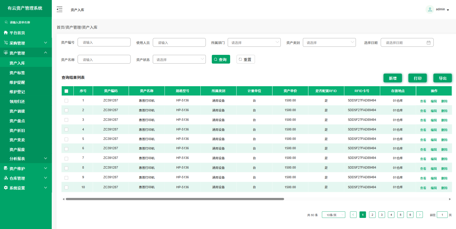456x229 pixels.
Task: Open 资产标签 in the sidebar menu
Action: point(17,73)
